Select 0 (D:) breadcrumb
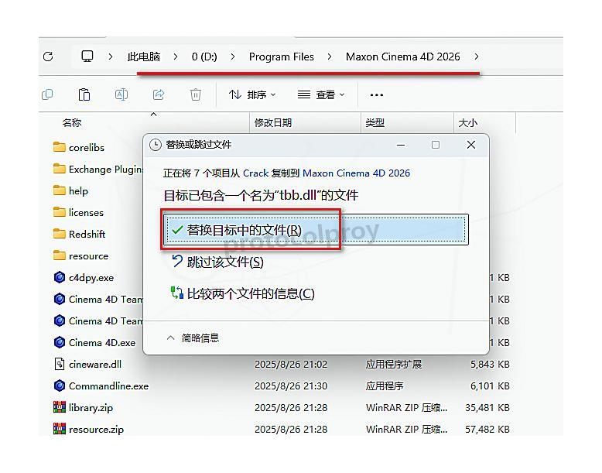The width and height of the screenshot is (602, 473). pyautogui.click(x=204, y=57)
